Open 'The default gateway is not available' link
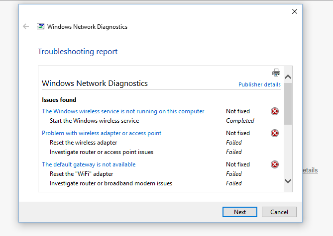333x236 pixels. point(89,164)
